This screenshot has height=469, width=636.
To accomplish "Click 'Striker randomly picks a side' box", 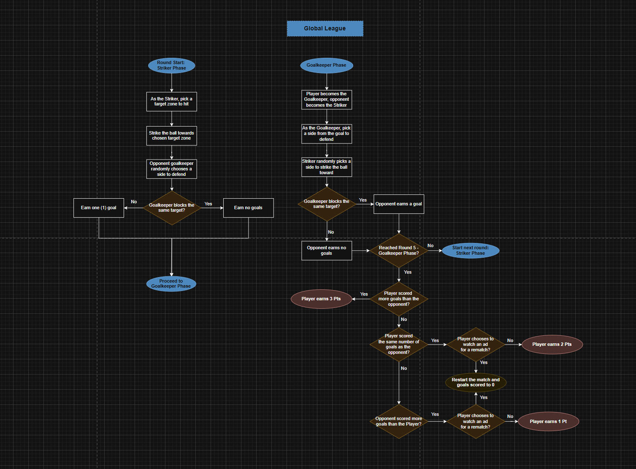I will pos(326,167).
